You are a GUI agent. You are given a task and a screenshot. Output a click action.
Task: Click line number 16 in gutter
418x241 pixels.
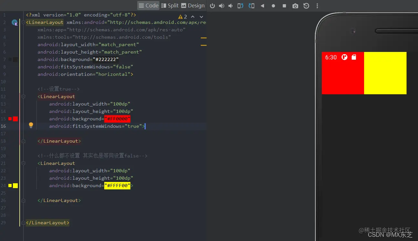(x=3, y=126)
